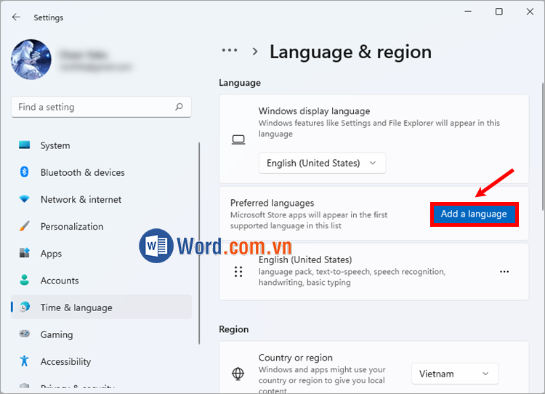This screenshot has height=394, width=545.
Task: Maximize the Settings window
Action: pyautogui.click(x=499, y=12)
